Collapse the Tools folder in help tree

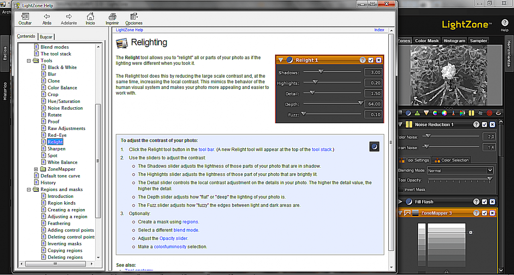click(29, 61)
